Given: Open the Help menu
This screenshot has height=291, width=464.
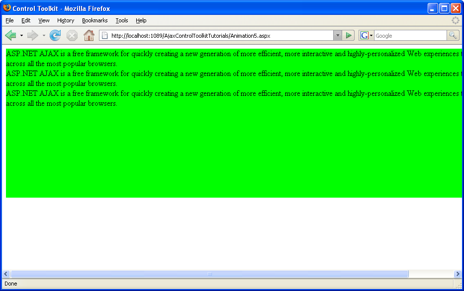Looking at the screenshot, I should [141, 20].
